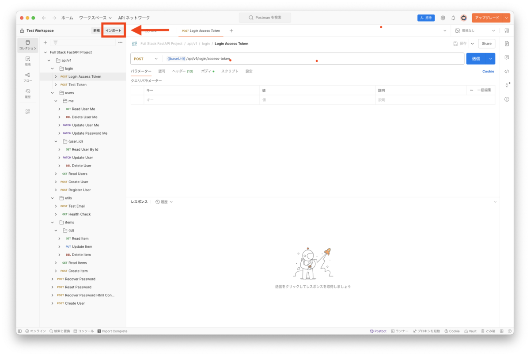Click the 送信 (Send) button
This screenshot has height=356, width=530.
point(477,58)
